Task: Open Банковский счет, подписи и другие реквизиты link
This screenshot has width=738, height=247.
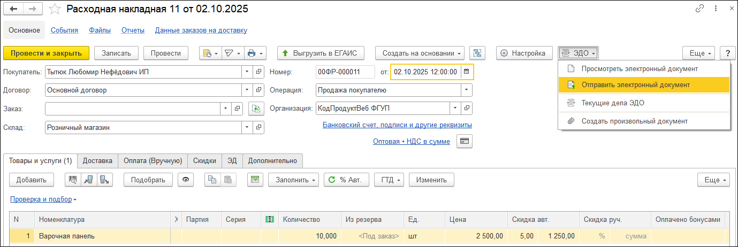Action: click(x=397, y=125)
